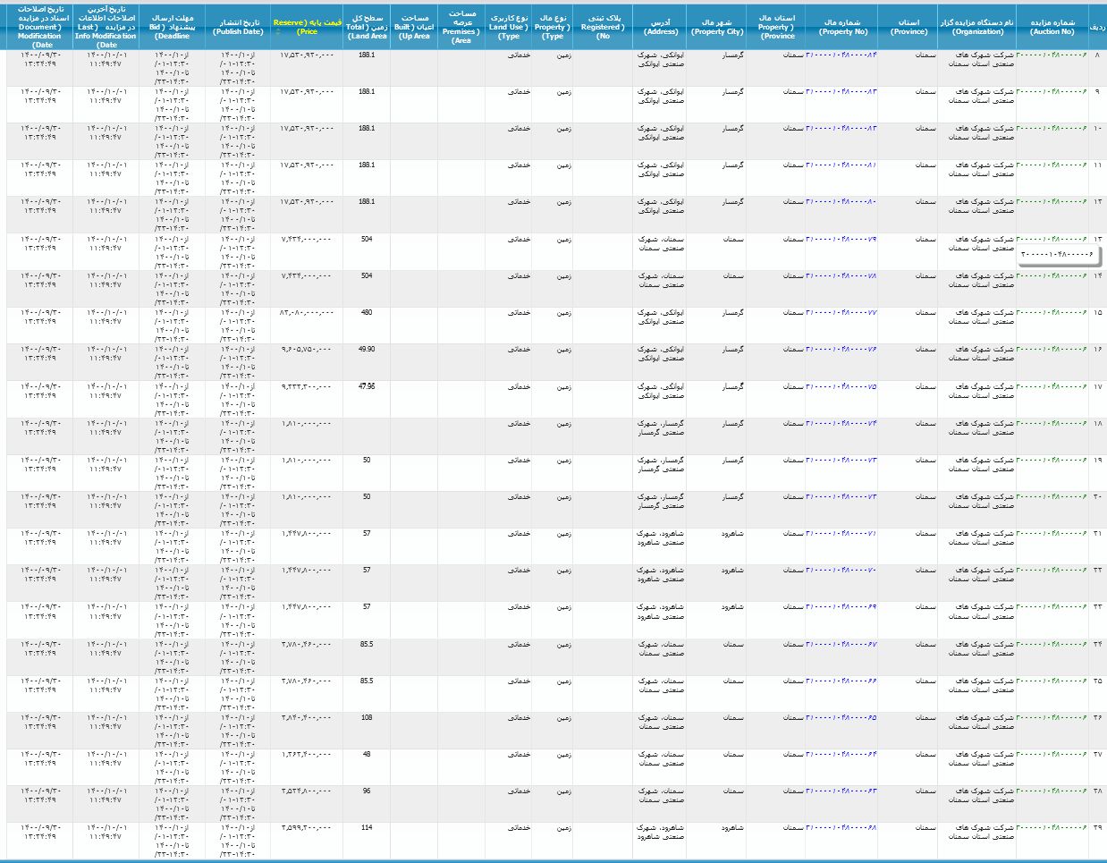Open property number link in row 21
Image resolution: width=1107 pixels, height=863 pixels.
tap(841, 534)
